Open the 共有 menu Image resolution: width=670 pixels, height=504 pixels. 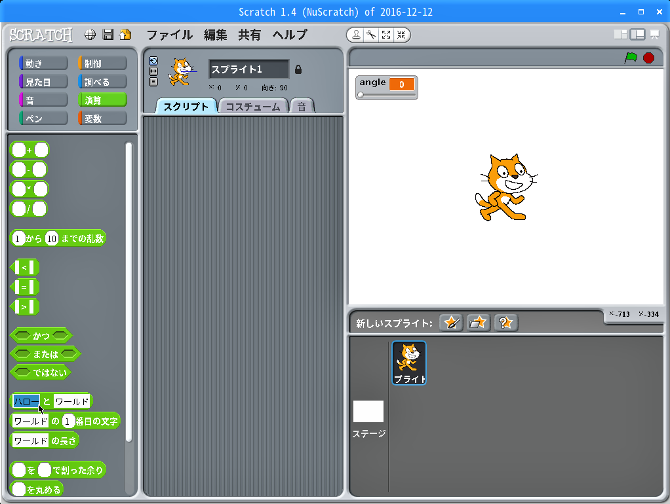250,35
